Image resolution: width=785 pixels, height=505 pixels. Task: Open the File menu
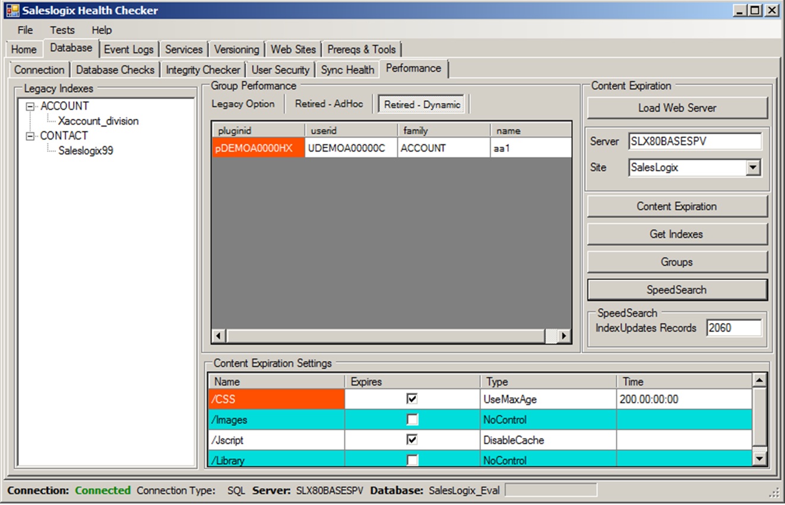(x=25, y=30)
